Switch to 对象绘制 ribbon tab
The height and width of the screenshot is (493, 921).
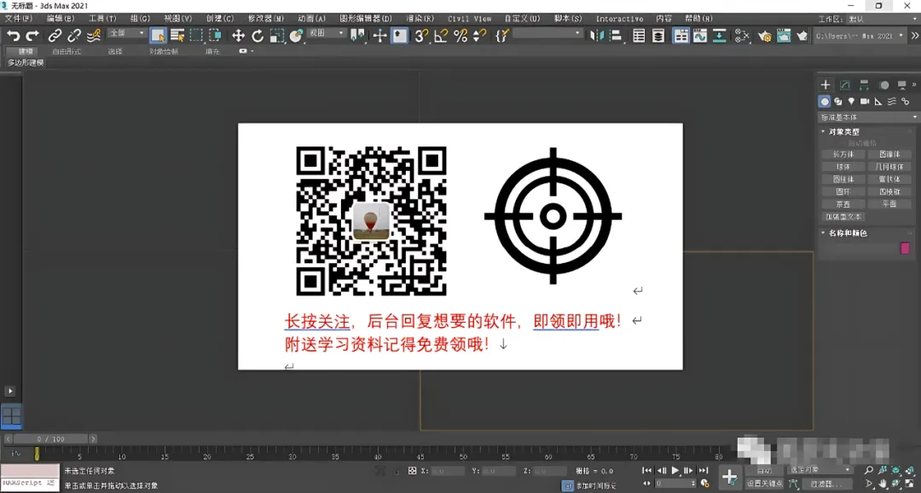tap(163, 52)
